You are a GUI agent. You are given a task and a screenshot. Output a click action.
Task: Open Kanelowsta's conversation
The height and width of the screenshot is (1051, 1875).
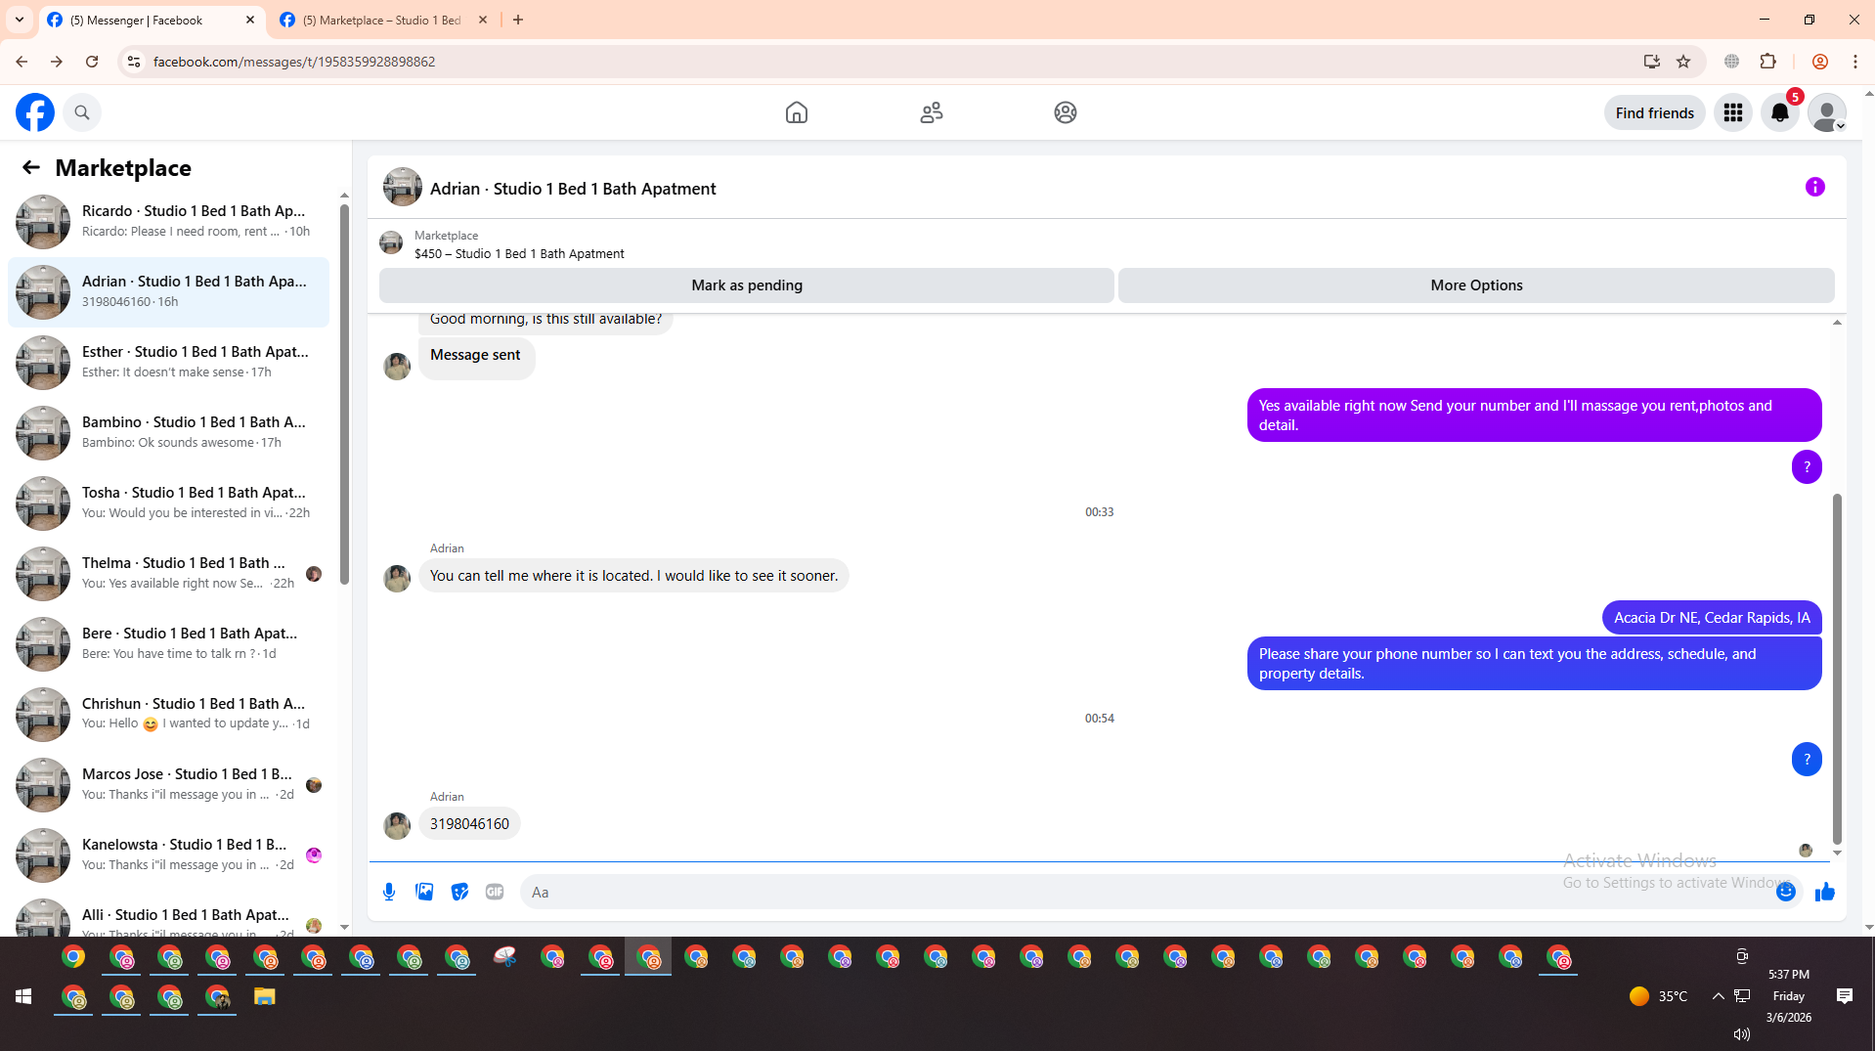(168, 854)
